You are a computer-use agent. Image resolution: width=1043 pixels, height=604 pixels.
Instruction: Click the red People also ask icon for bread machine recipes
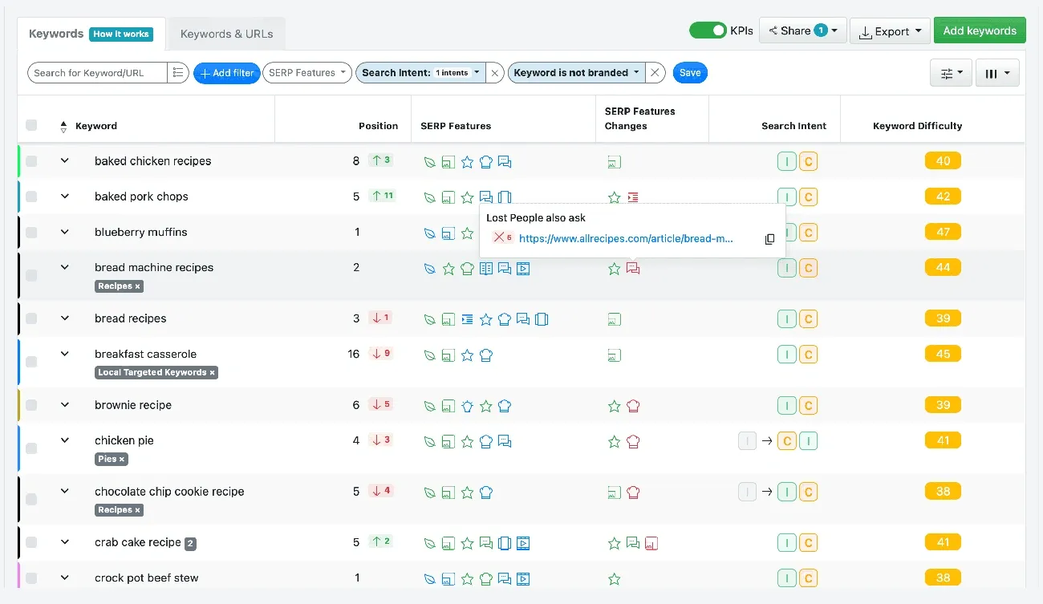coord(633,269)
